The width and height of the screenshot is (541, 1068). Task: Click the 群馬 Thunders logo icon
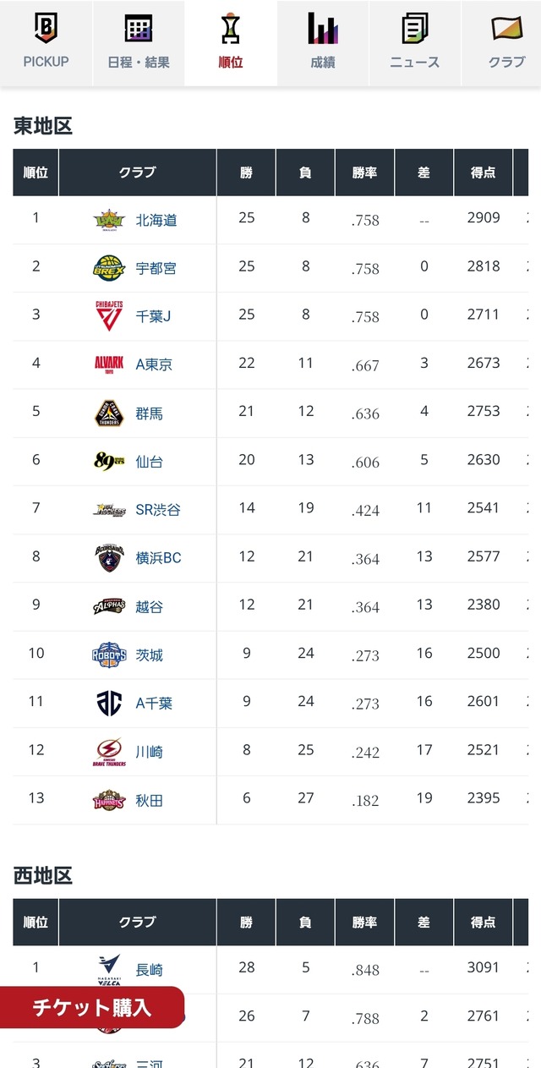click(x=109, y=413)
